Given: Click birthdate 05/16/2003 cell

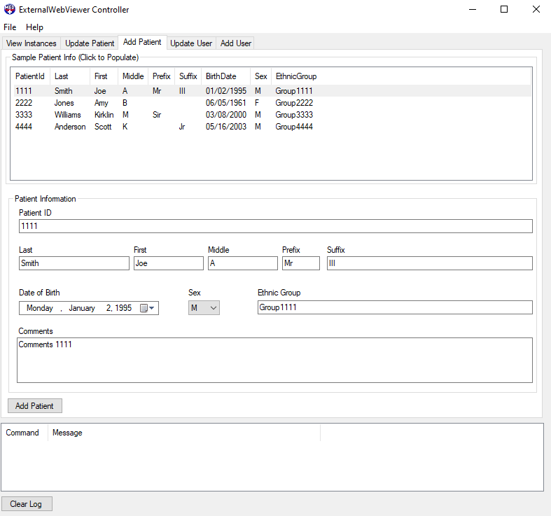Looking at the screenshot, I should pyautogui.click(x=226, y=127).
